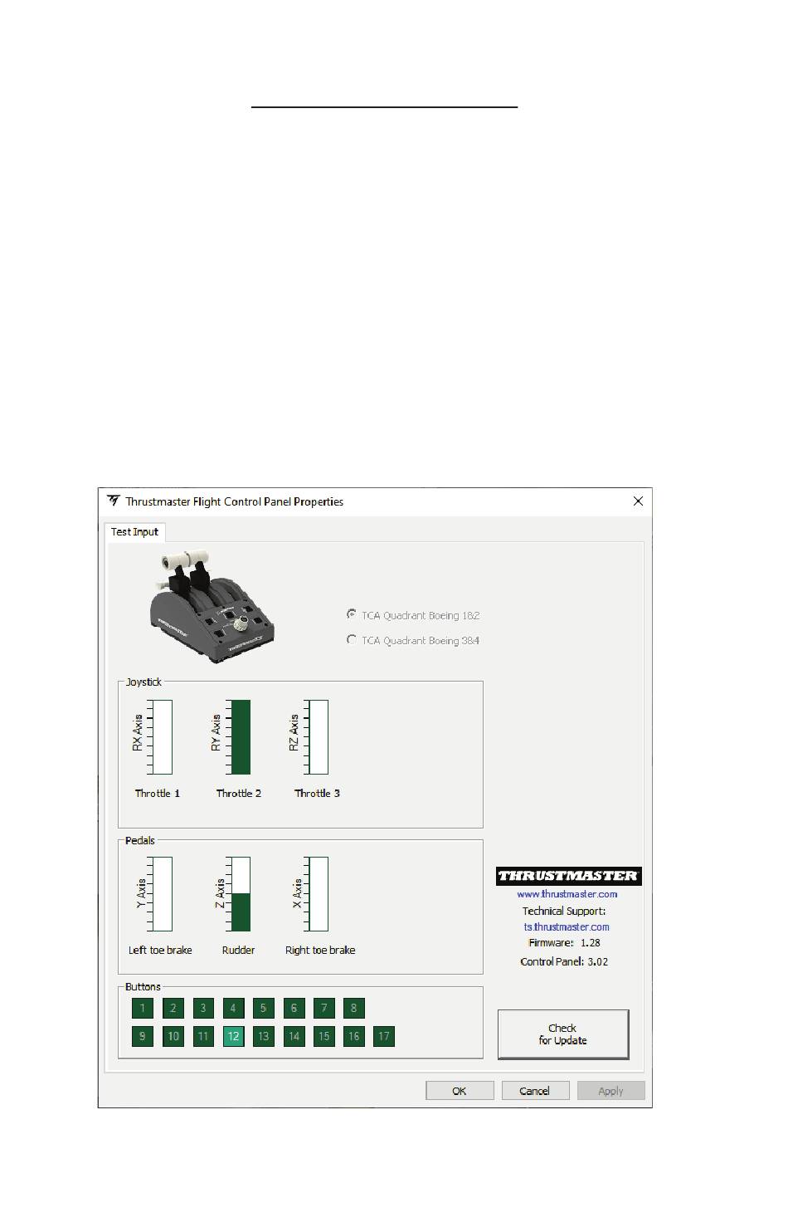Screen dimensions: 788x1227
Task: Click the Right toe brake label
Action: pyautogui.click(x=320, y=951)
